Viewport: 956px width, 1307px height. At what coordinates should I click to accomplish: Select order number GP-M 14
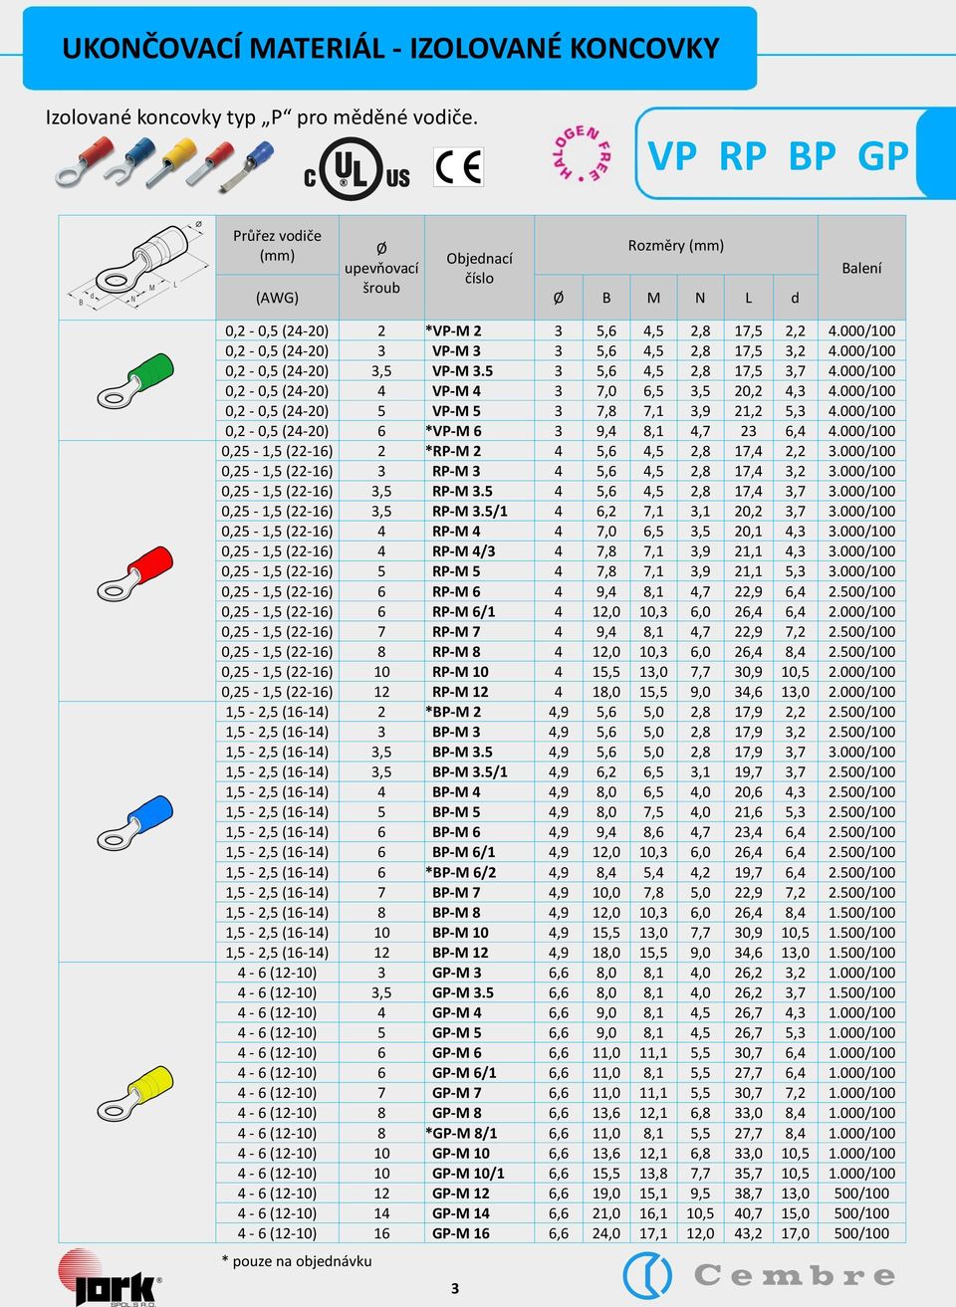coord(460,1213)
